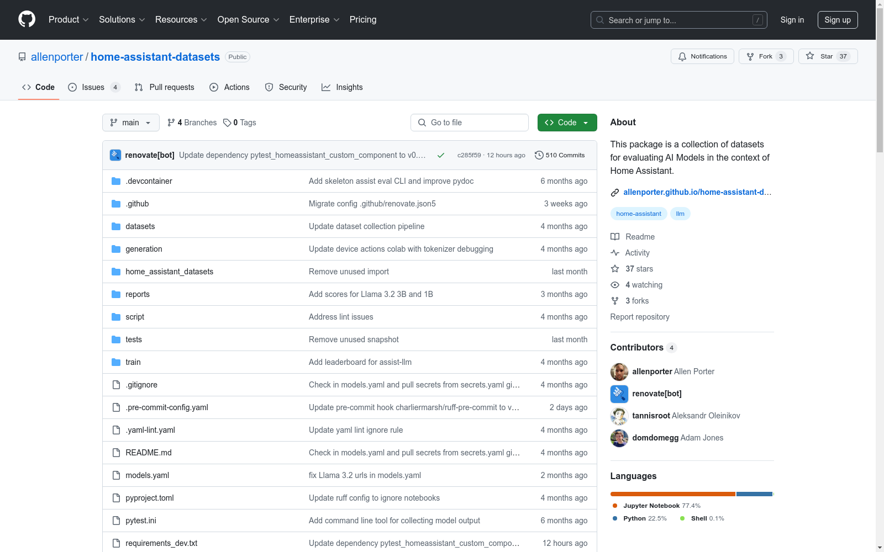Click the book icon next to Readme

pos(615,237)
